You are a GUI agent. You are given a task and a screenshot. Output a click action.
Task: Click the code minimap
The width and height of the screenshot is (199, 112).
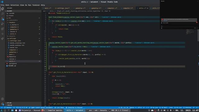190,32
